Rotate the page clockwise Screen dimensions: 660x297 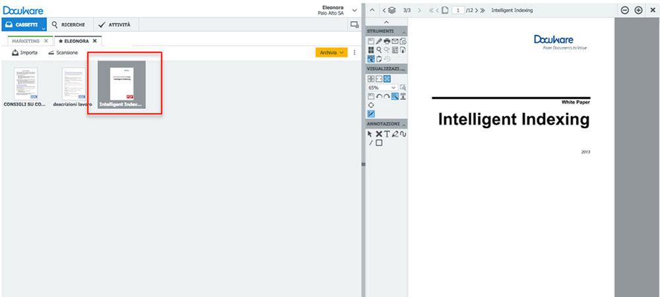coord(387,96)
